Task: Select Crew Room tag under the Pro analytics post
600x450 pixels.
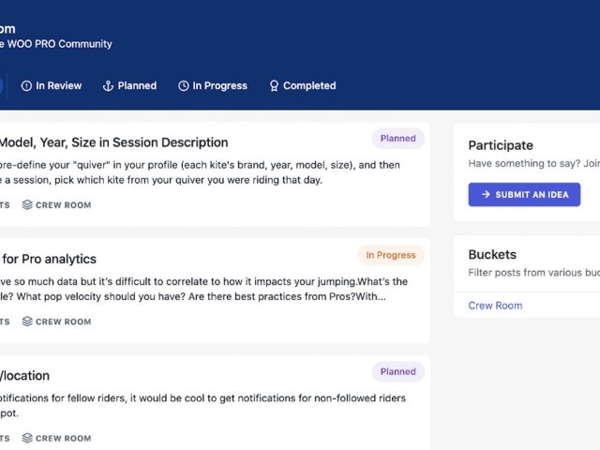Action: coord(63,322)
